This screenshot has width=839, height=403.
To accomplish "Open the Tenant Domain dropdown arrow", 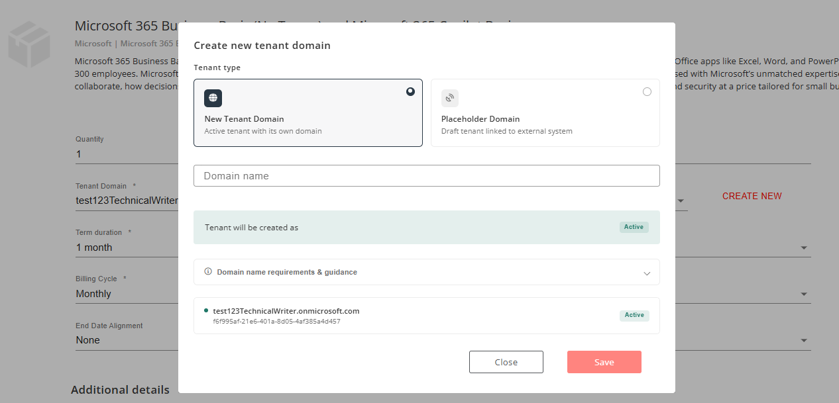I will 681,201.
